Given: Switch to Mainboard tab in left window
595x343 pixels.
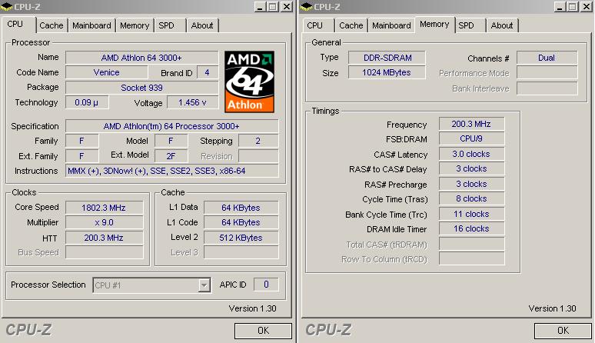Looking at the screenshot, I should (x=91, y=25).
